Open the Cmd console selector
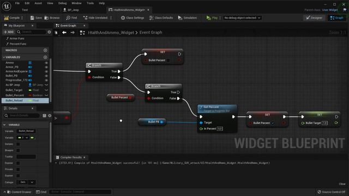The width and height of the screenshot is (349, 196). point(41,192)
